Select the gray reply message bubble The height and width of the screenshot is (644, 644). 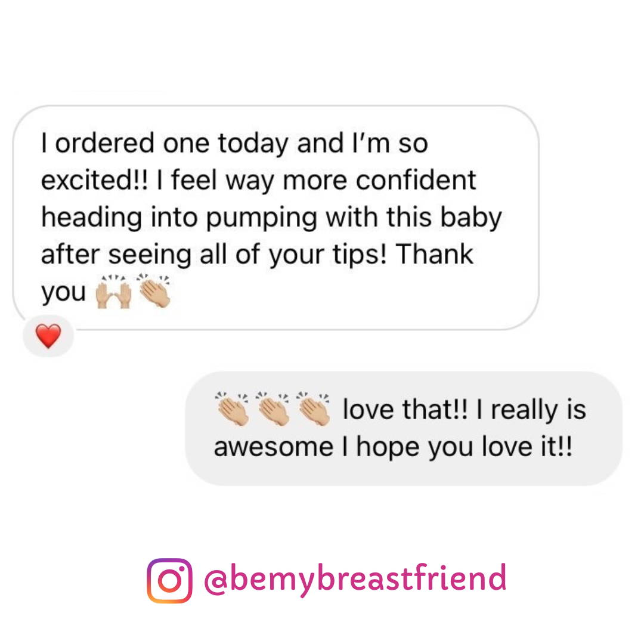404,428
